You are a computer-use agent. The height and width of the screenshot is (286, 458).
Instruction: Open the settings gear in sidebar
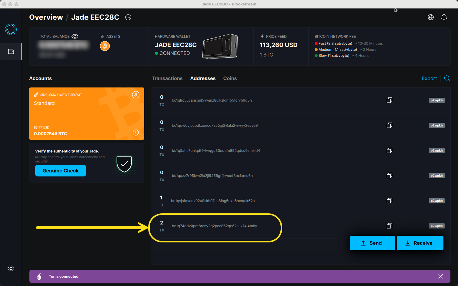[11, 268]
